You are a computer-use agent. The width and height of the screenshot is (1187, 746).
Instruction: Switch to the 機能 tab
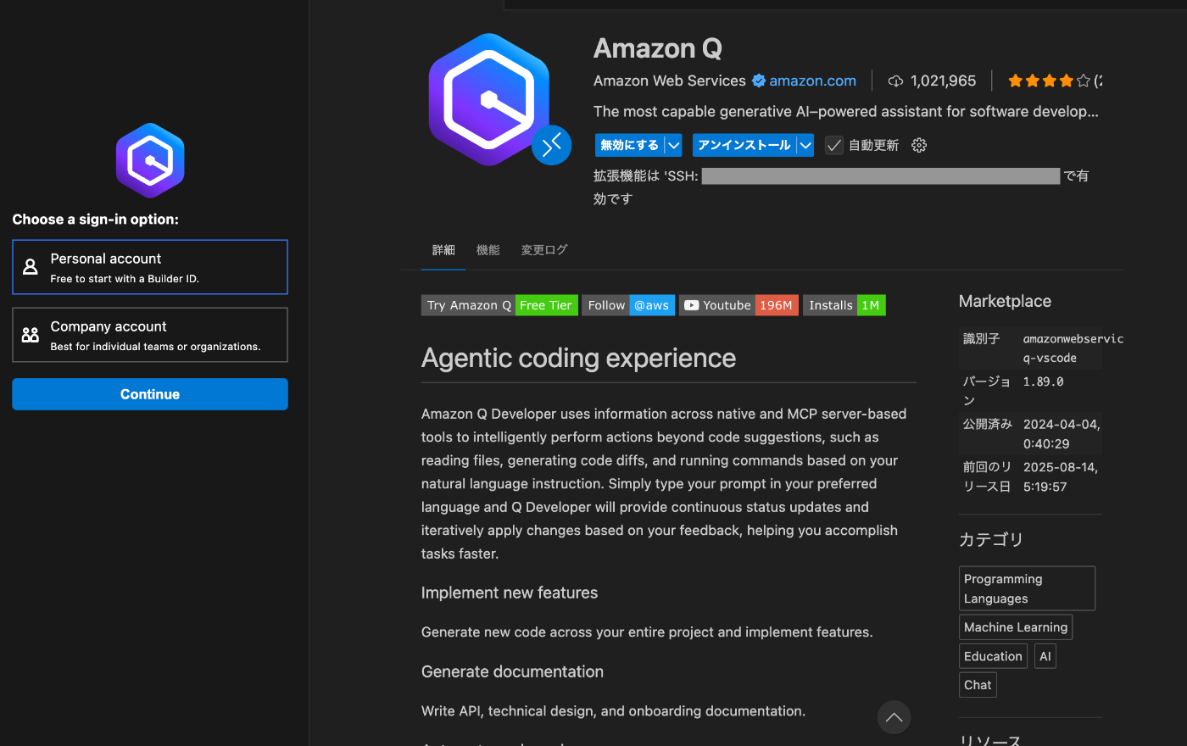488,250
